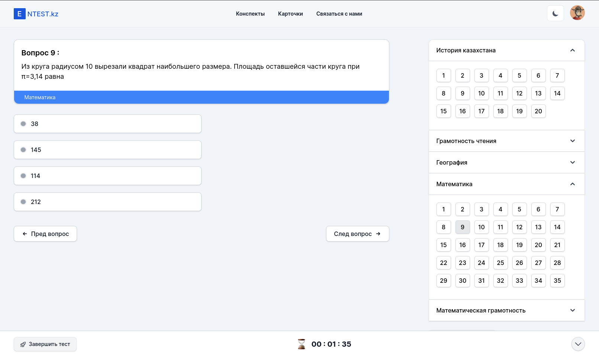The width and height of the screenshot is (599, 356).
Task: Open question 13 in История казахстана
Action: (x=538, y=93)
